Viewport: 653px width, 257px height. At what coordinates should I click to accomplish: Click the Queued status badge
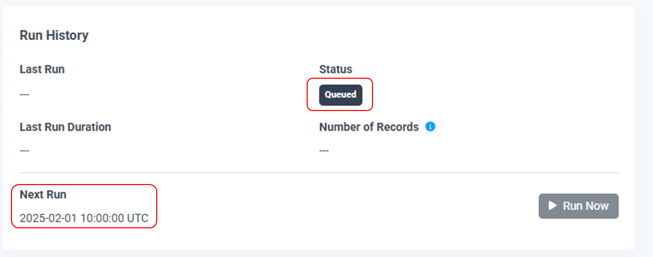pyautogui.click(x=341, y=95)
